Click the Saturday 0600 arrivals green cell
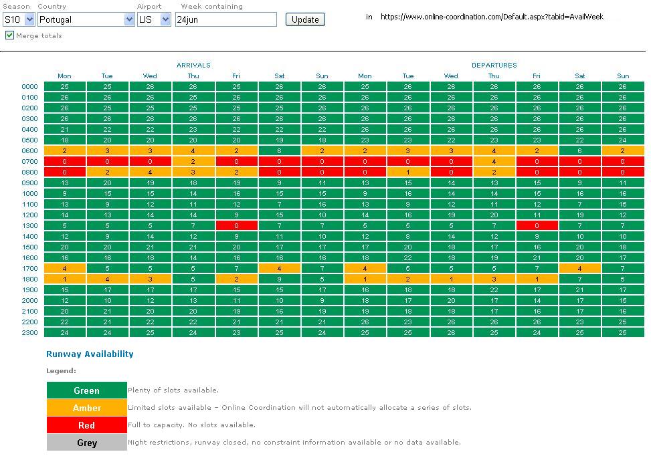651x458 pixels. pos(279,150)
